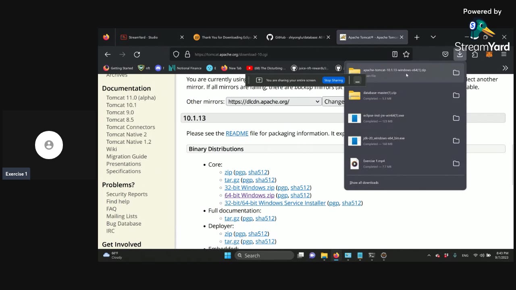Click the address bar URL field

pyautogui.click(x=290, y=54)
